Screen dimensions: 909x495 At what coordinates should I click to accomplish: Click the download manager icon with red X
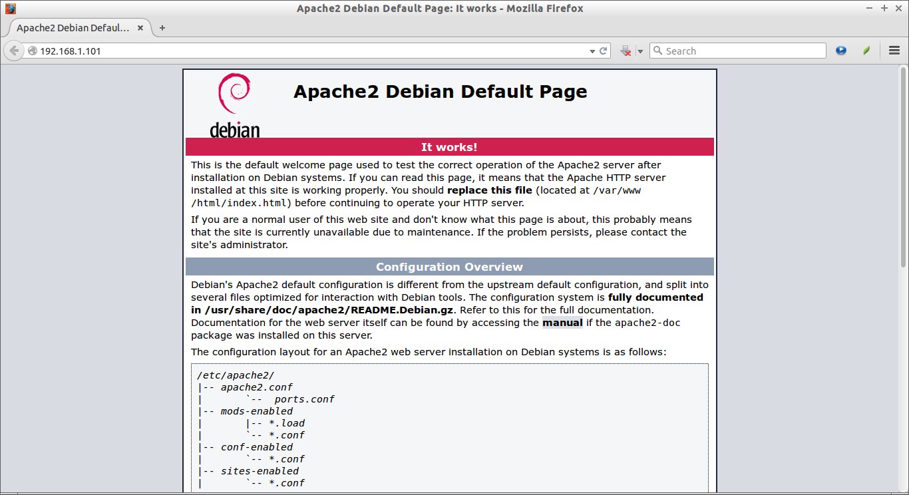626,51
